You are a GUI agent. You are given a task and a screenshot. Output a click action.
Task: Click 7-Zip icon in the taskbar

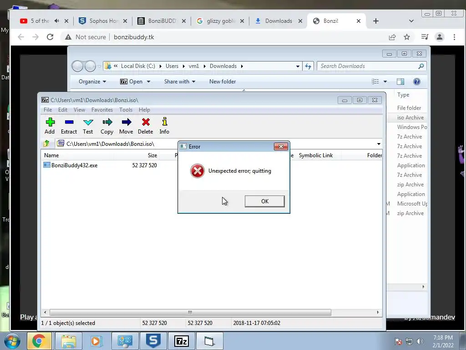pyautogui.click(x=181, y=341)
